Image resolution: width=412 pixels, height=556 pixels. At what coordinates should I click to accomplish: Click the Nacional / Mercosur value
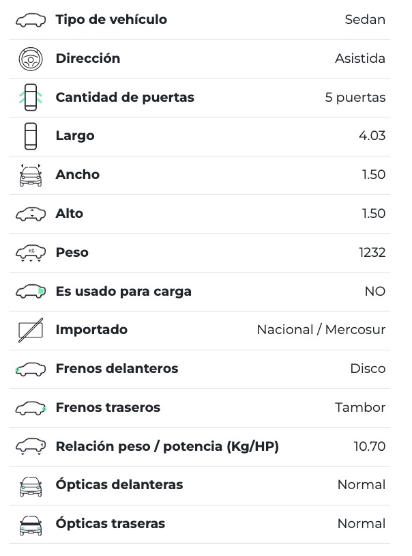pos(321,330)
